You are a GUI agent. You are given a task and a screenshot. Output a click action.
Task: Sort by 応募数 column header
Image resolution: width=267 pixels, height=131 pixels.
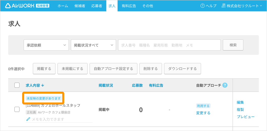pos(137,86)
